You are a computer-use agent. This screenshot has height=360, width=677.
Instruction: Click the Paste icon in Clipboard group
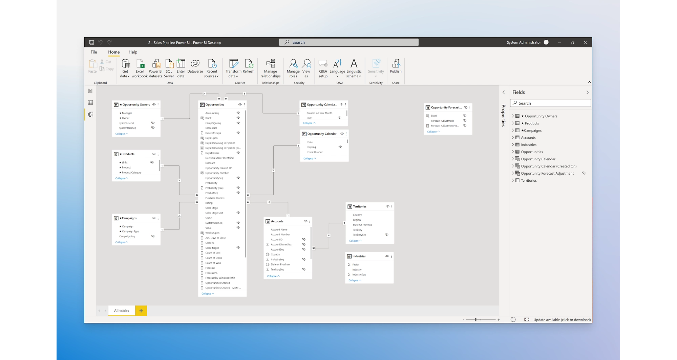pyautogui.click(x=92, y=64)
